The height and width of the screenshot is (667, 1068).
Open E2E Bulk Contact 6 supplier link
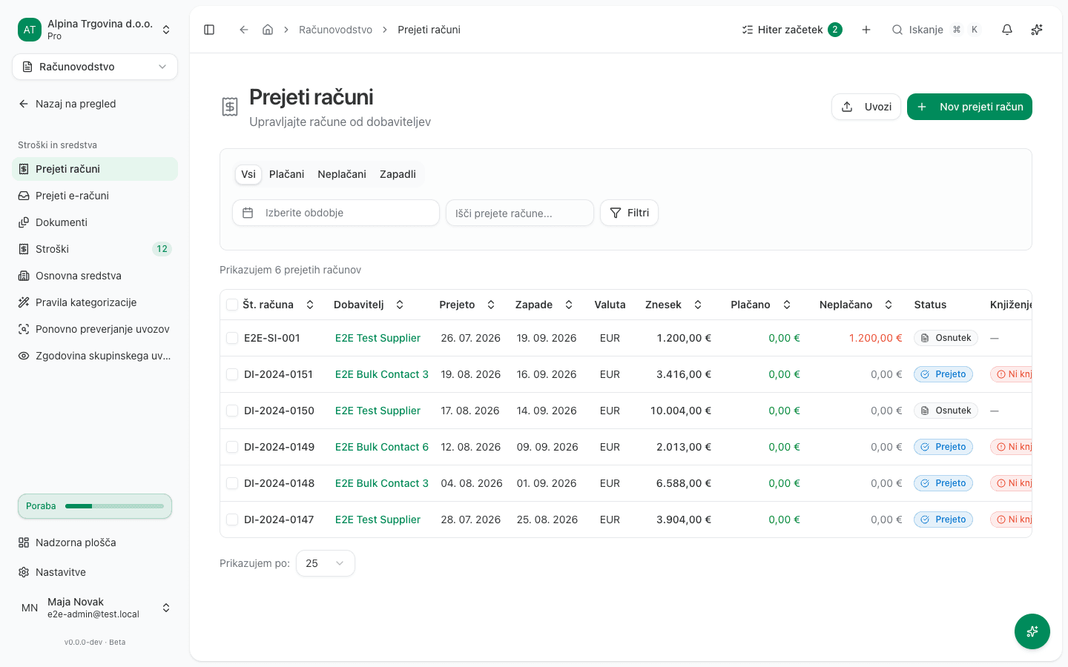coord(382,447)
